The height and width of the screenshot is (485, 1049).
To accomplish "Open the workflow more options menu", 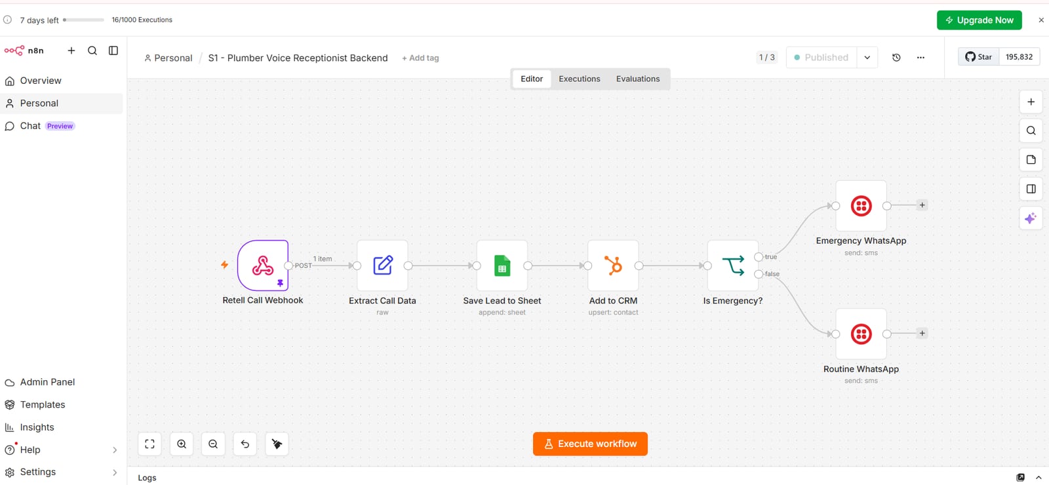I will pos(920,58).
